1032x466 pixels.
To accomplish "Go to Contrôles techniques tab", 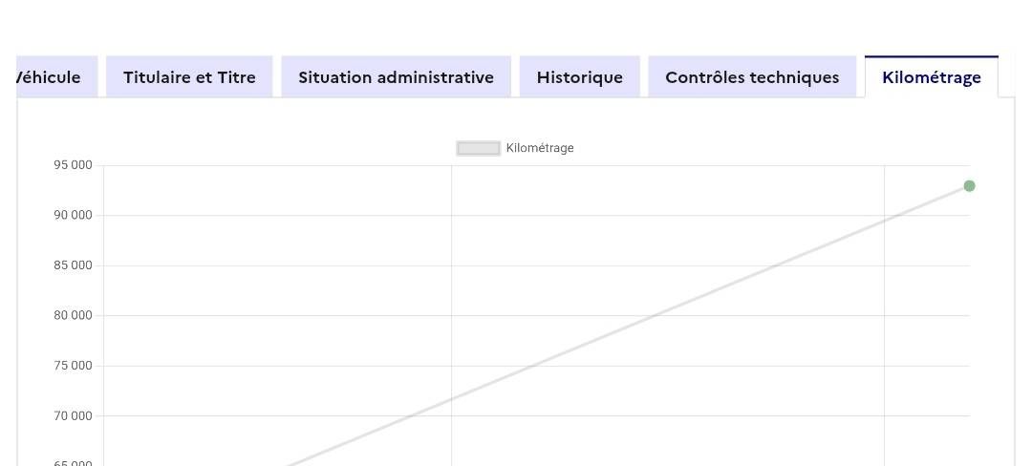I will [x=752, y=77].
